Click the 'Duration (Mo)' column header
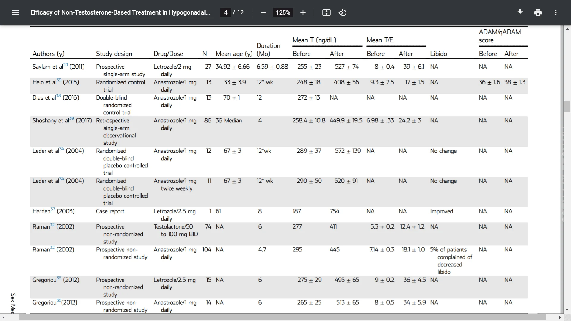 (x=269, y=50)
